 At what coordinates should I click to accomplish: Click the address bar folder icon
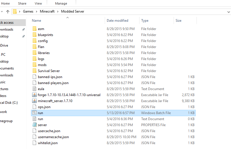[x=15, y=11]
